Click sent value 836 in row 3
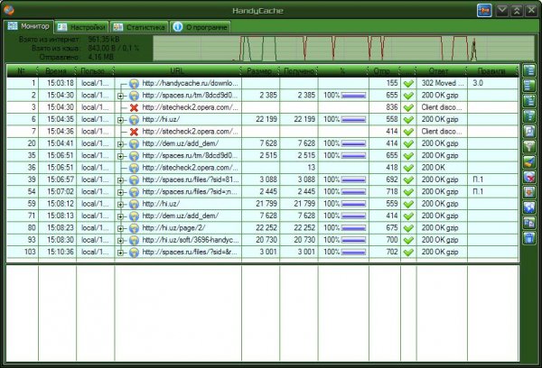This screenshot has width=542, height=368. 392,107
